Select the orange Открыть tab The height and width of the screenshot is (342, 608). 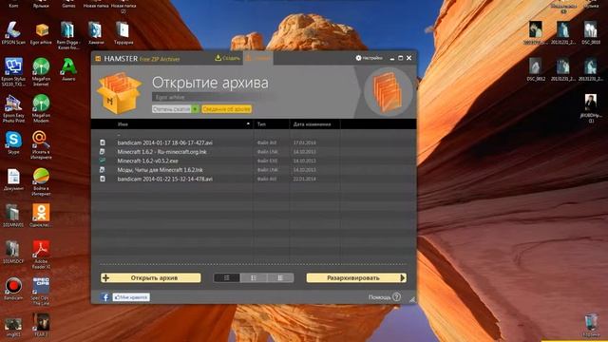tap(257, 58)
